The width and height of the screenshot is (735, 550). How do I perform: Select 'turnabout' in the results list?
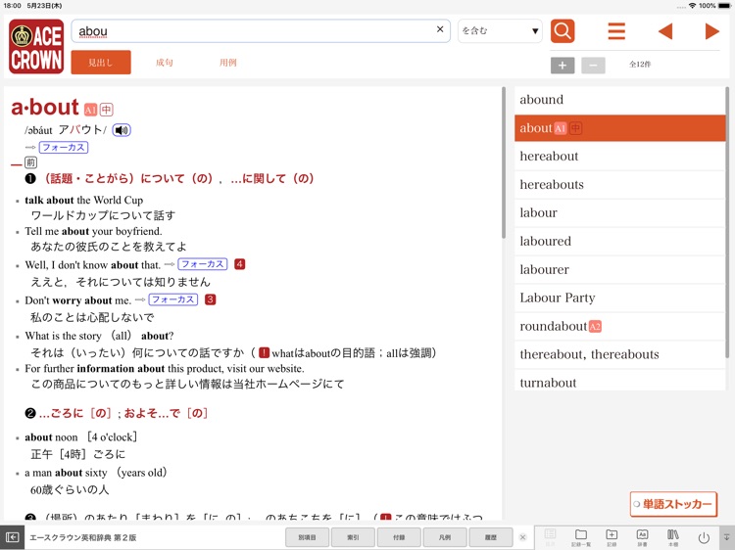619,382
